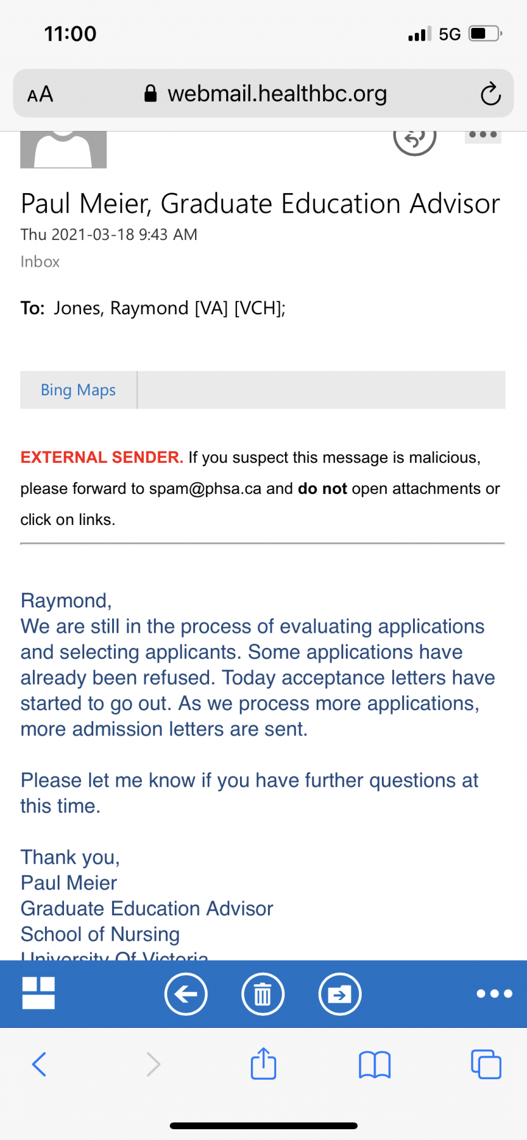Show open Safari tabs overview
The image size is (527, 1140).
pos(486,1064)
